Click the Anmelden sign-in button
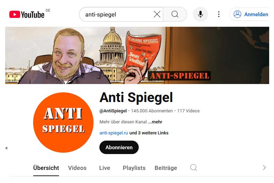 251,14
